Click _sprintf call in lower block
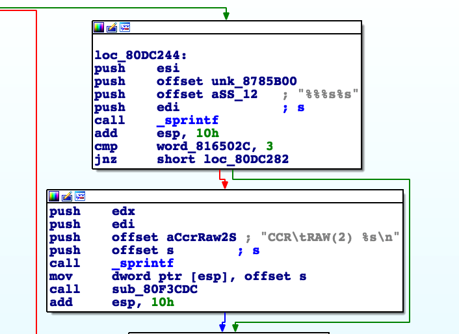Viewport: 459px width, 334px height. click(143, 263)
